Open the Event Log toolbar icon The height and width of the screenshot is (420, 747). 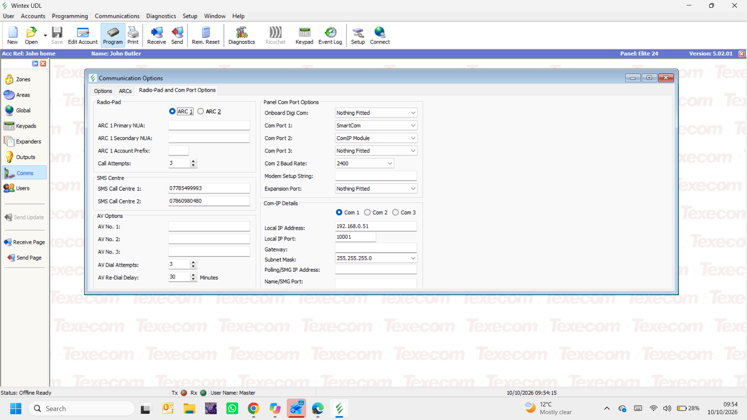point(330,35)
